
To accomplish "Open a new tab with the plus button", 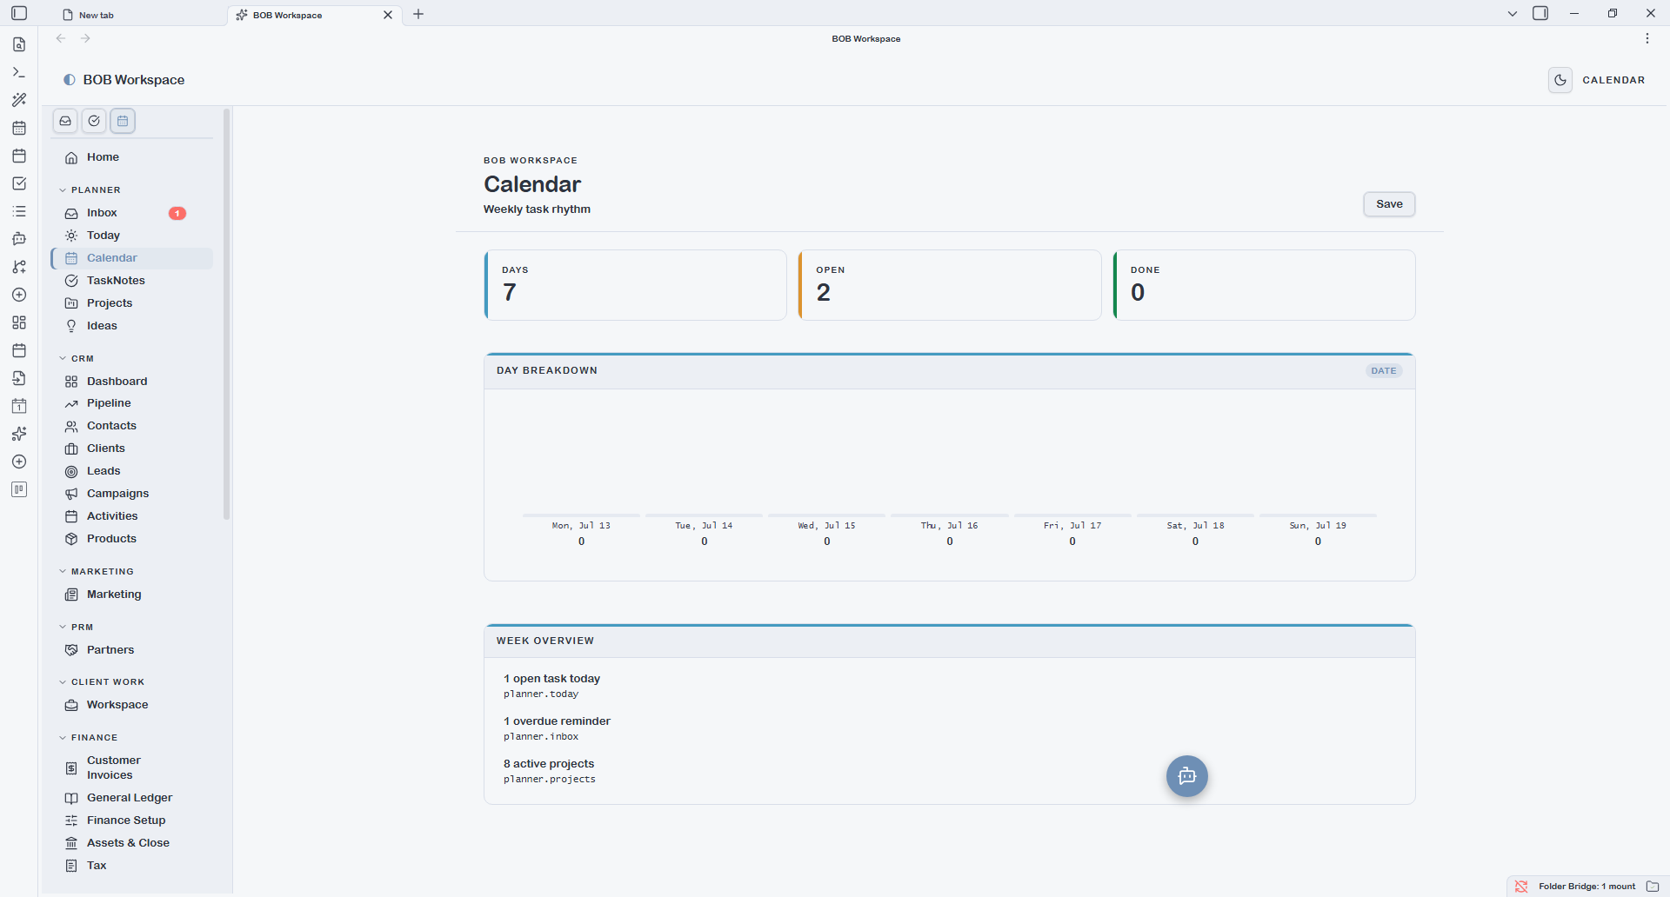I will 418,14.
